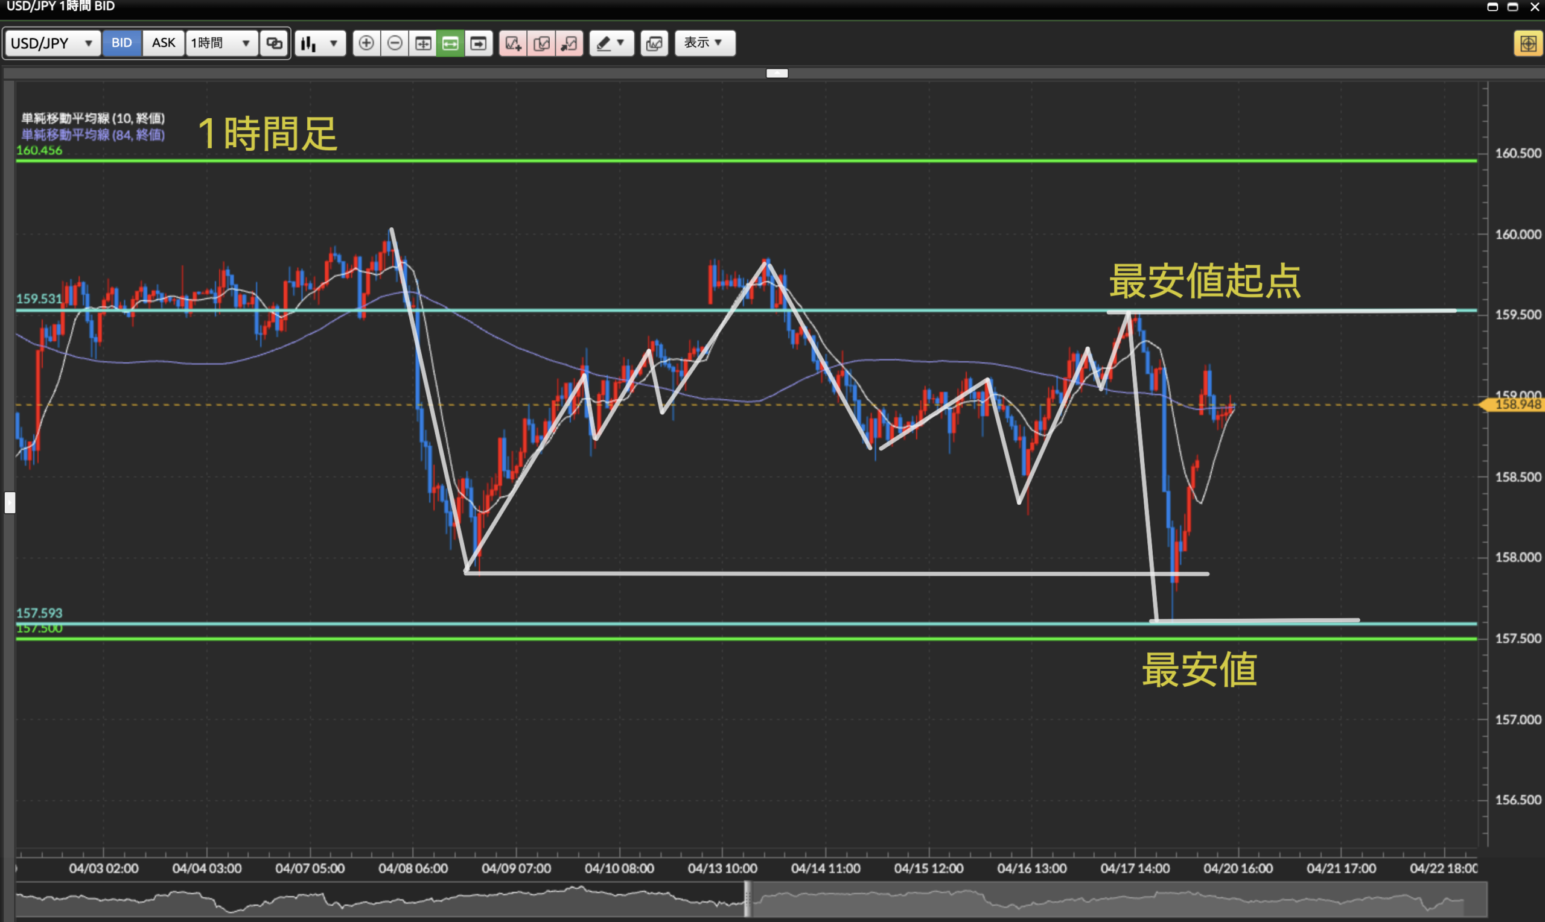This screenshot has height=922, width=1545.
Task: Select the BID price toggle
Action: click(122, 43)
